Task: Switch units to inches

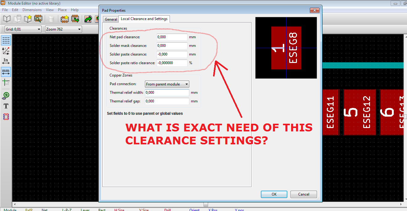Action: pyautogui.click(x=6, y=61)
